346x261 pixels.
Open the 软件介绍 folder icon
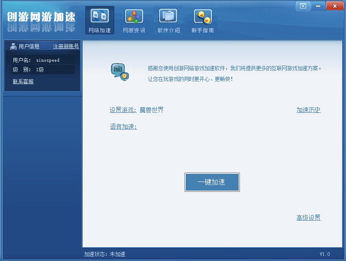(168, 16)
